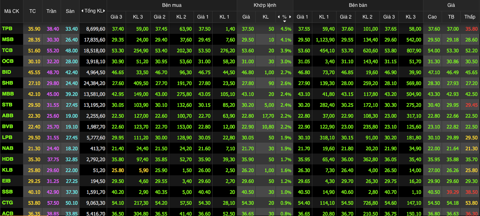The image size is (480, 216).
Task: Click the Khớp lệnh group header
Action: click(x=265, y=5)
